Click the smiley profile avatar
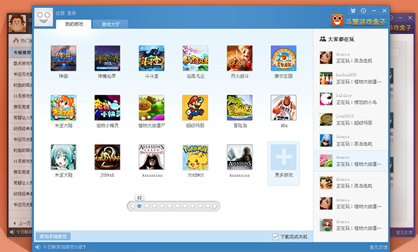Viewport: 418px width, 252px height. 44,17
